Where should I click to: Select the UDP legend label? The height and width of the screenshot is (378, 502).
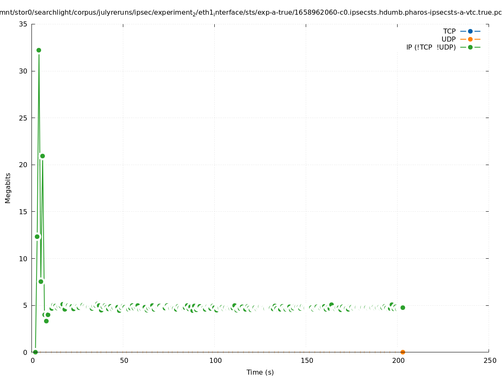[448, 39]
